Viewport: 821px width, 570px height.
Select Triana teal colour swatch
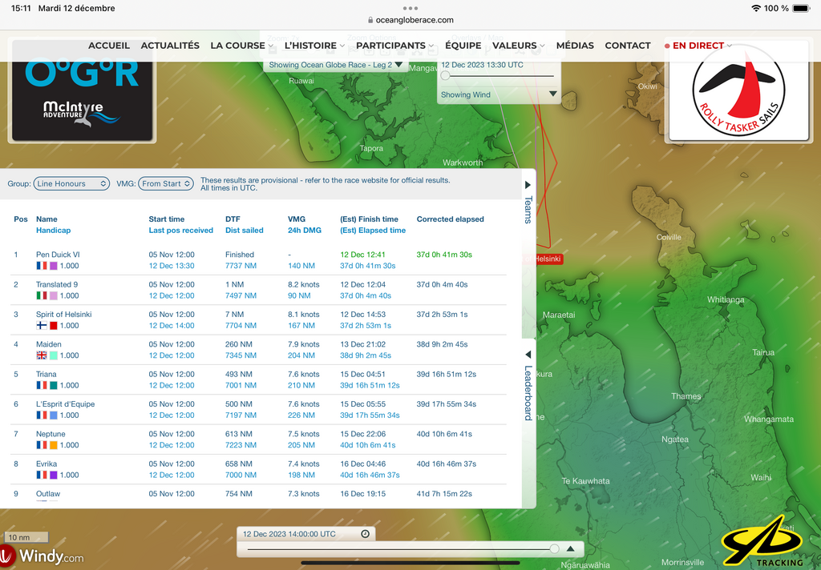click(x=54, y=385)
